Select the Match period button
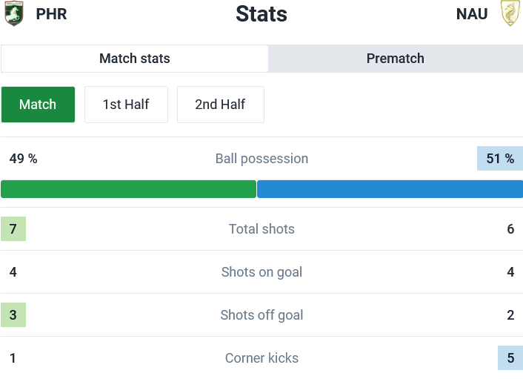523x379 pixels. [x=38, y=105]
